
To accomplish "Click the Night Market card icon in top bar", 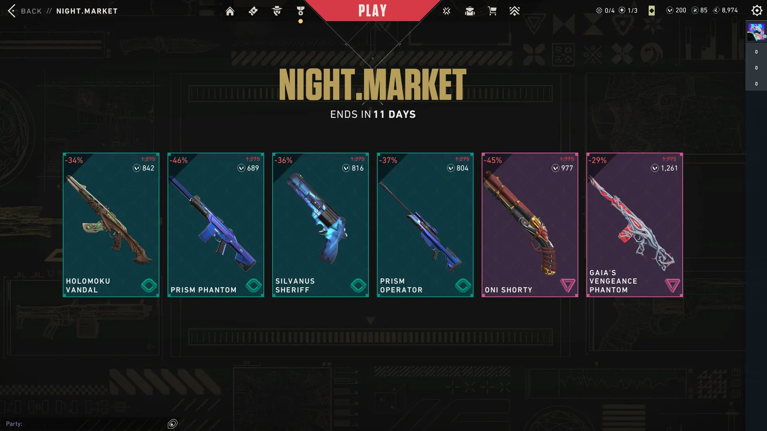I will pos(651,10).
